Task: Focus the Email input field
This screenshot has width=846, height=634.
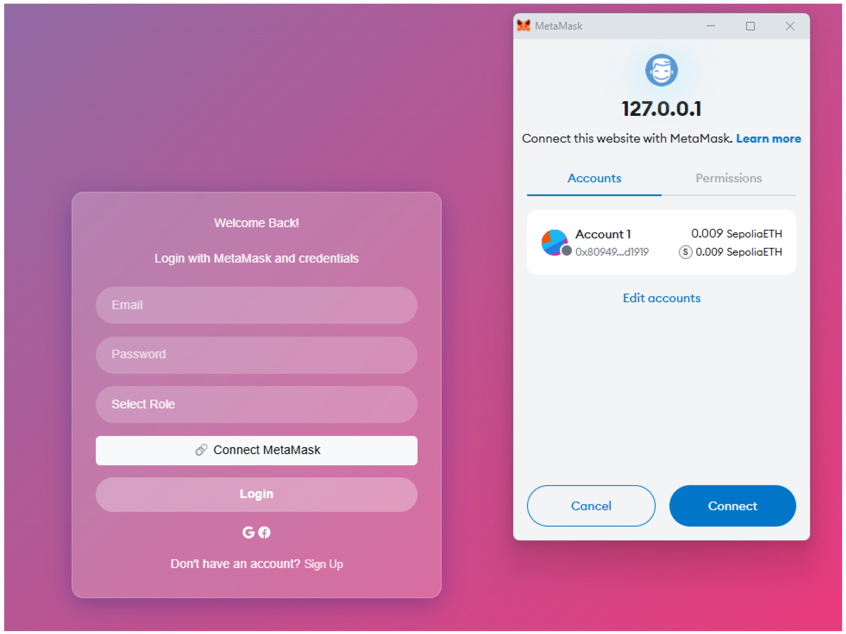Action: point(256,305)
